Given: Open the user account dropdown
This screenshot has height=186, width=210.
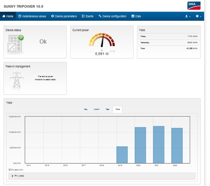Looking at the screenshot, I should tap(188, 16).
